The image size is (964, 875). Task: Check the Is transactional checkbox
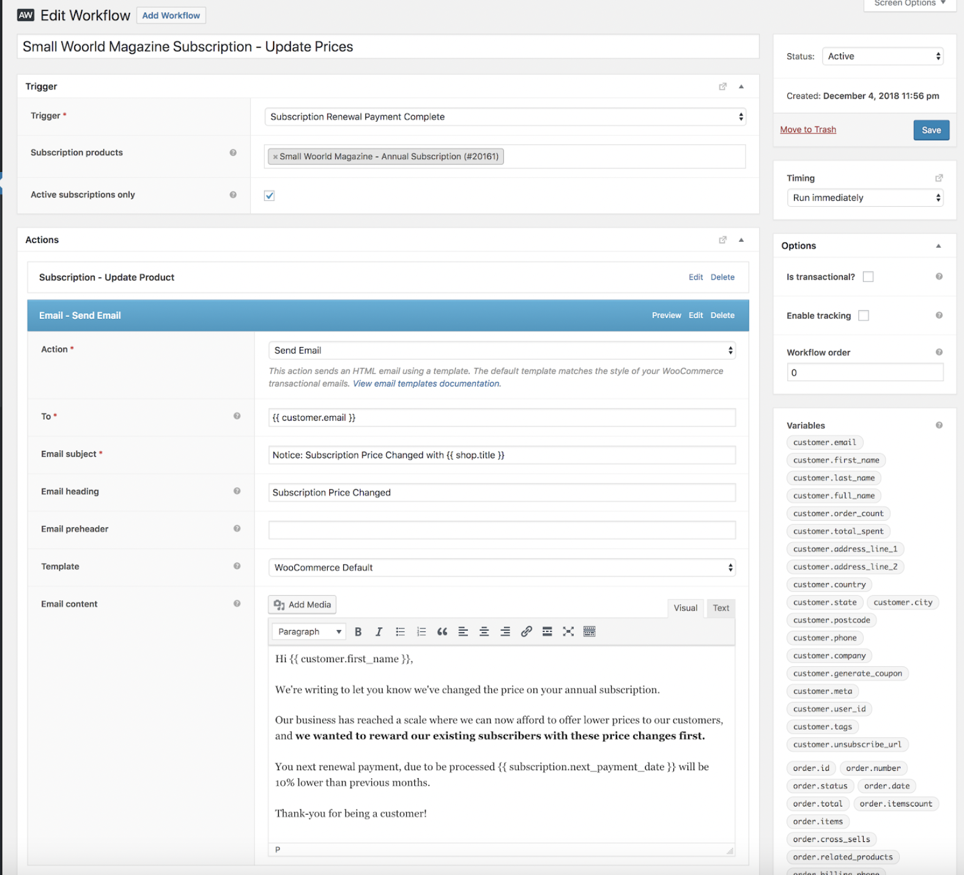point(868,277)
